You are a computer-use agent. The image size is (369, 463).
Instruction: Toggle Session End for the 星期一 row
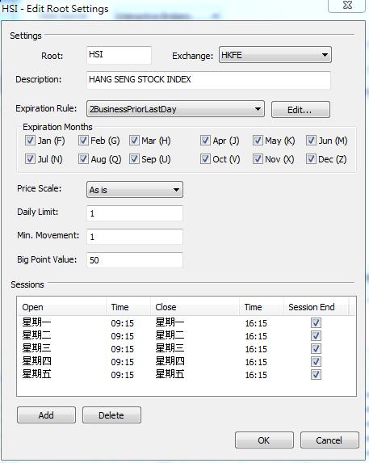click(x=316, y=322)
